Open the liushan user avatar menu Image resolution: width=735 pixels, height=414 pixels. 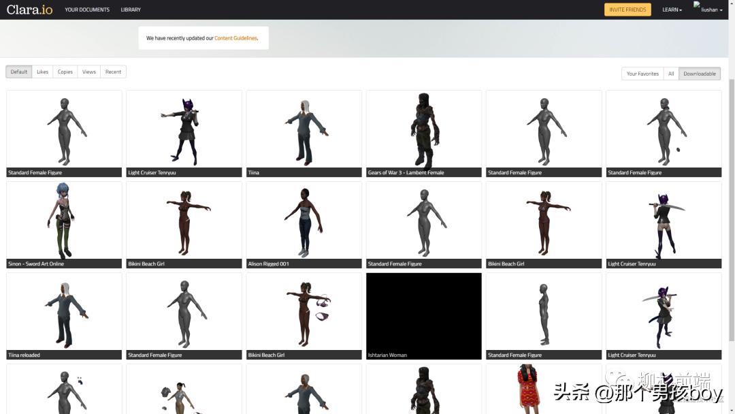[708, 8]
